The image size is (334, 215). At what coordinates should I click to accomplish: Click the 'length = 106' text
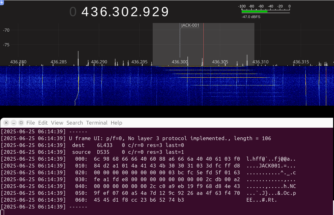[253, 138]
